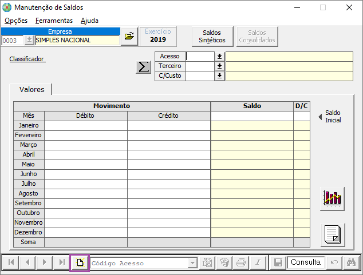Go to first record navigation arrow
363x275 pixels.
coord(10,263)
